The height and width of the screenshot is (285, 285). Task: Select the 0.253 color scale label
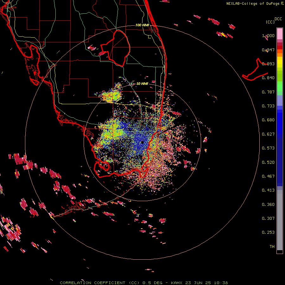point(268,232)
